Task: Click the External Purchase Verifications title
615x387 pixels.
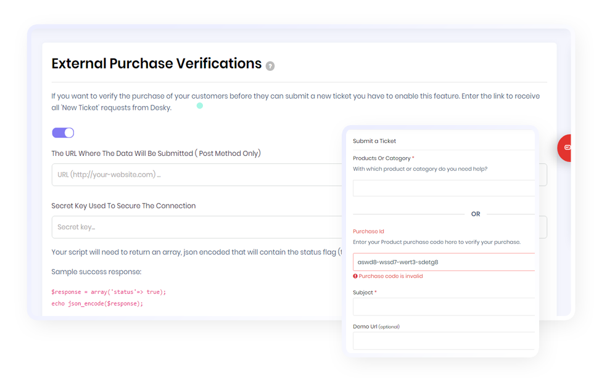Action: tap(157, 63)
